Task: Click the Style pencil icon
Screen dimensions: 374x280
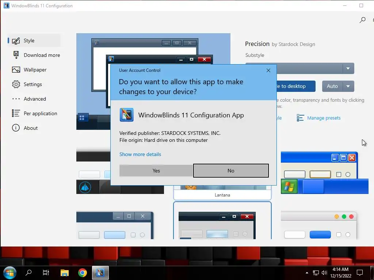Action: click(16, 41)
